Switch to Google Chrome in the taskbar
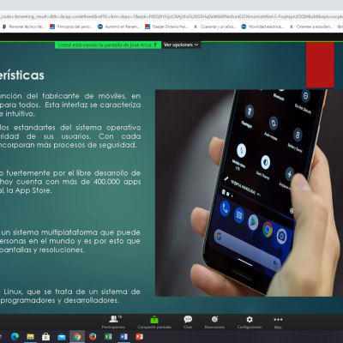The height and width of the screenshot is (343, 343). click(77, 337)
